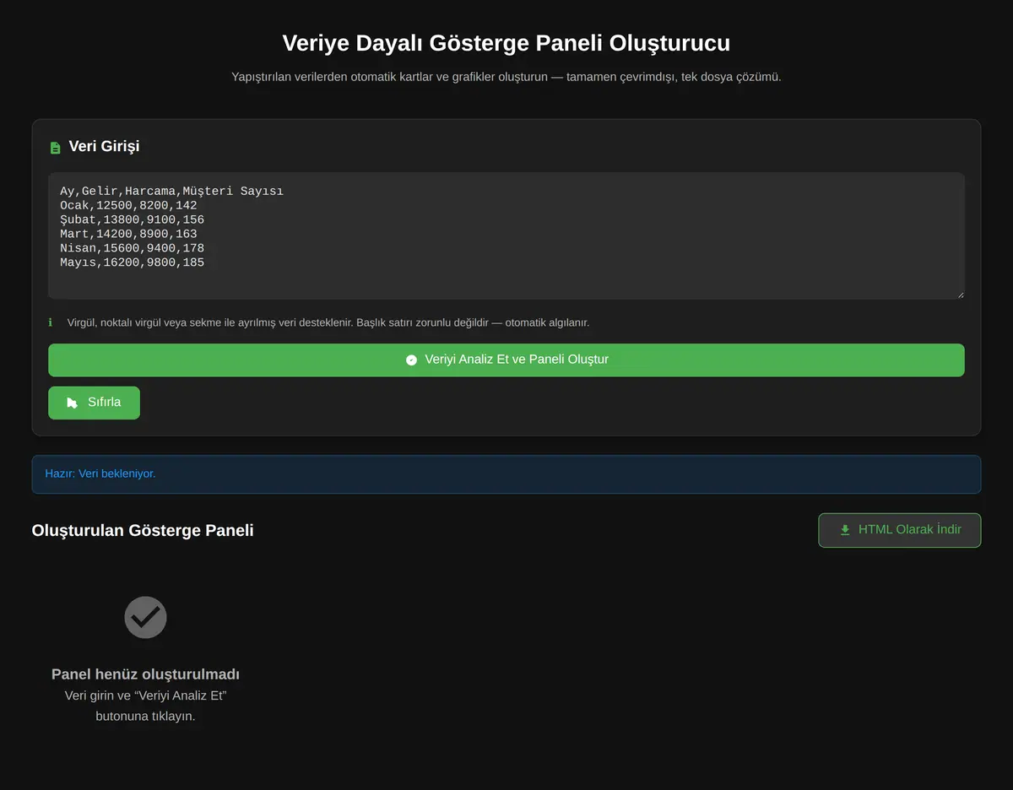Click the page title 'Veriye Dayalı Gösterge Paneli Oluşturucu'

[506, 43]
